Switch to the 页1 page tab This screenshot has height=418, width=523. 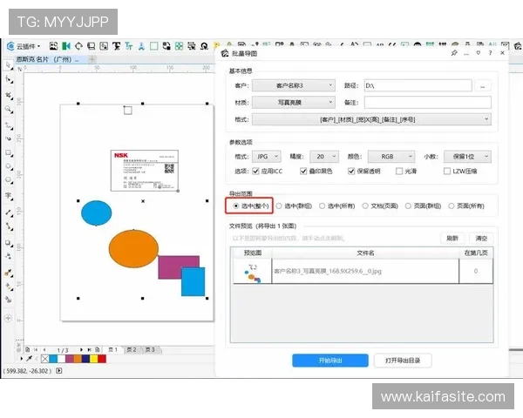(112, 350)
